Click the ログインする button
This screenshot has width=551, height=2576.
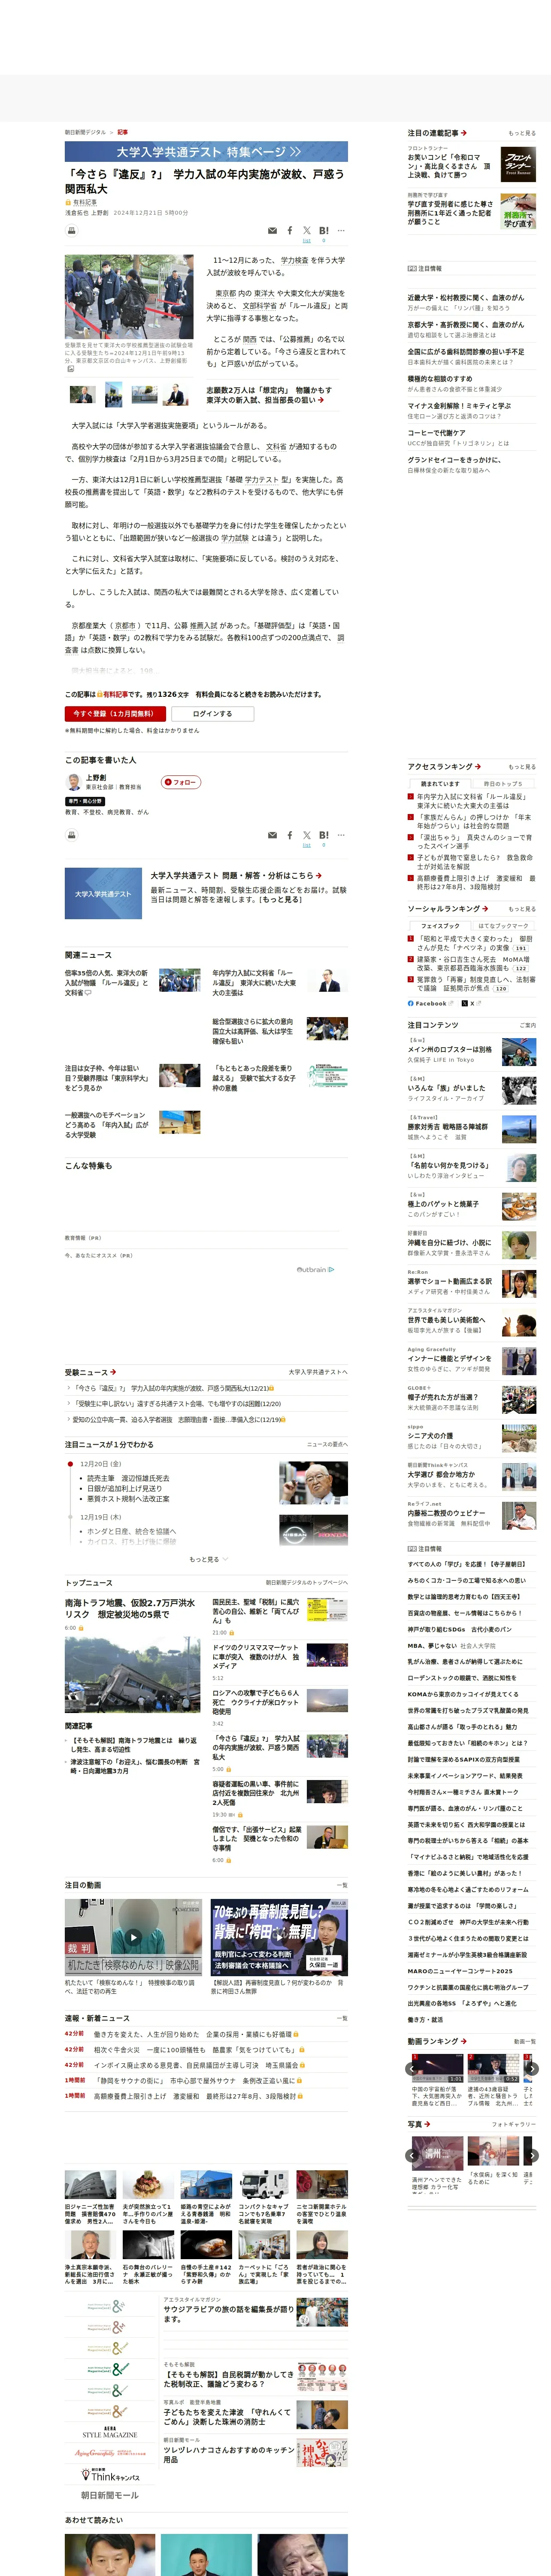(x=212, y=713)
